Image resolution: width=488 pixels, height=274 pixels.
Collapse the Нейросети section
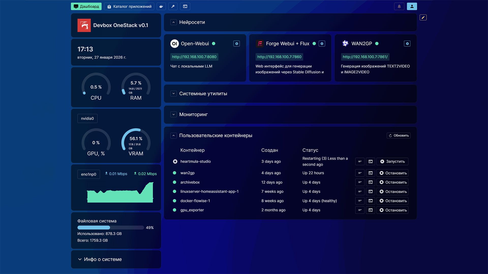[x=174, y=22]
